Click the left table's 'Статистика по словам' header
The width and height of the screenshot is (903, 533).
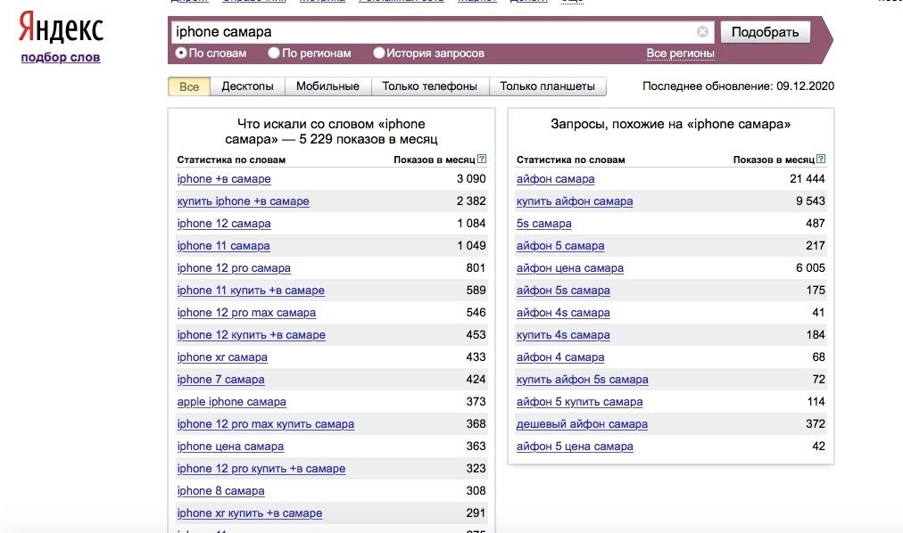click(x=231, y=160)
